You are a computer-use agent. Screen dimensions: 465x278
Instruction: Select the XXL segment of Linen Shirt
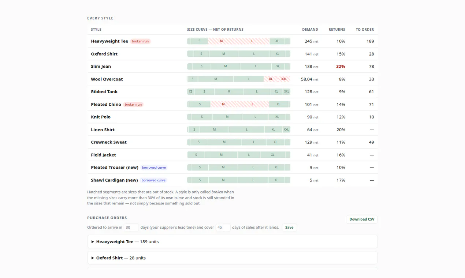(286, 129)
